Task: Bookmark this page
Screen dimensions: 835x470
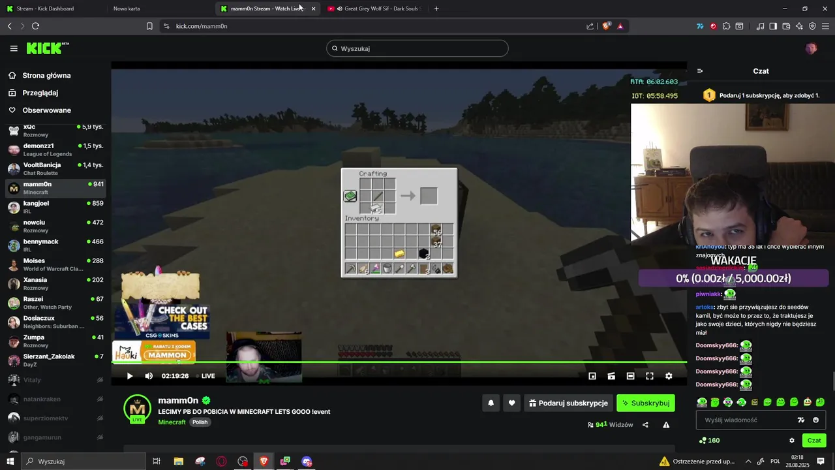Action: point(149,26)
